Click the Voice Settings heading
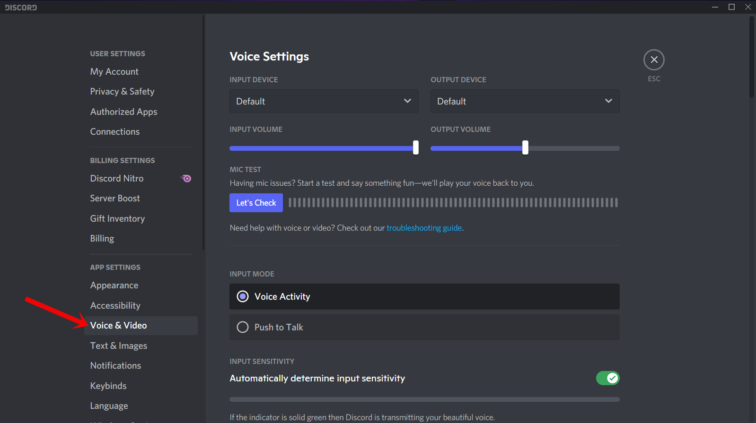Viewport: 756px width, 423px height. (x=269, y=57)
